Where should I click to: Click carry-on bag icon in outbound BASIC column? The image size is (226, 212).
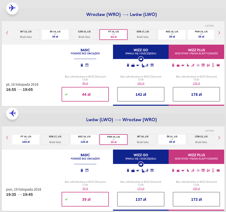(82, 65)
